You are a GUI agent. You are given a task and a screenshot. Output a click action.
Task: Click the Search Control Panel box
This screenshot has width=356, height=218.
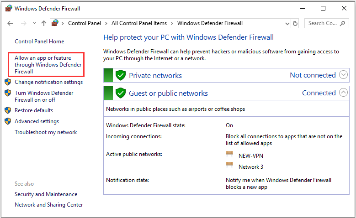click(x=326, y=23)
